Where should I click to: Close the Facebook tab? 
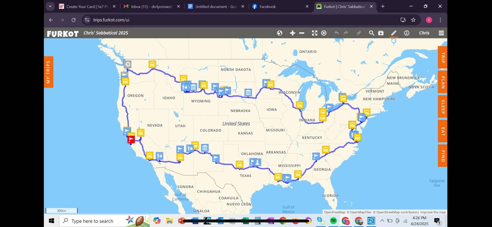tap(307, 6)
